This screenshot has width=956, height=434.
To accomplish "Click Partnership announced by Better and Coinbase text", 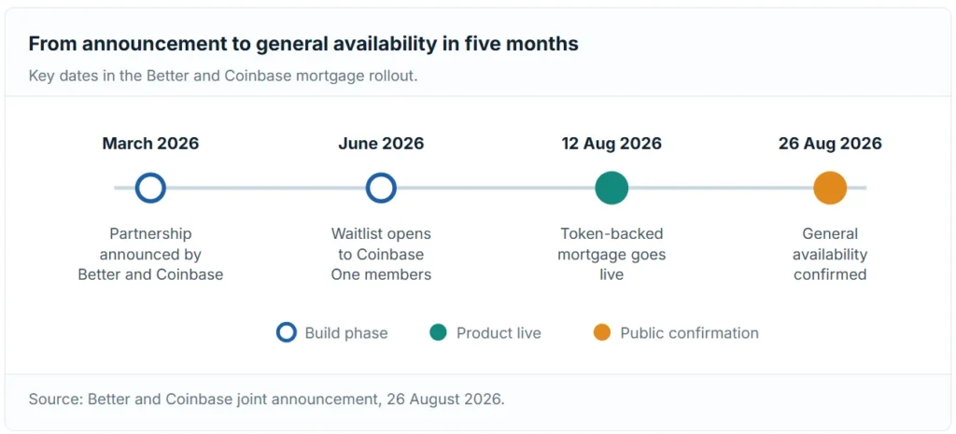I will [150, 254].
